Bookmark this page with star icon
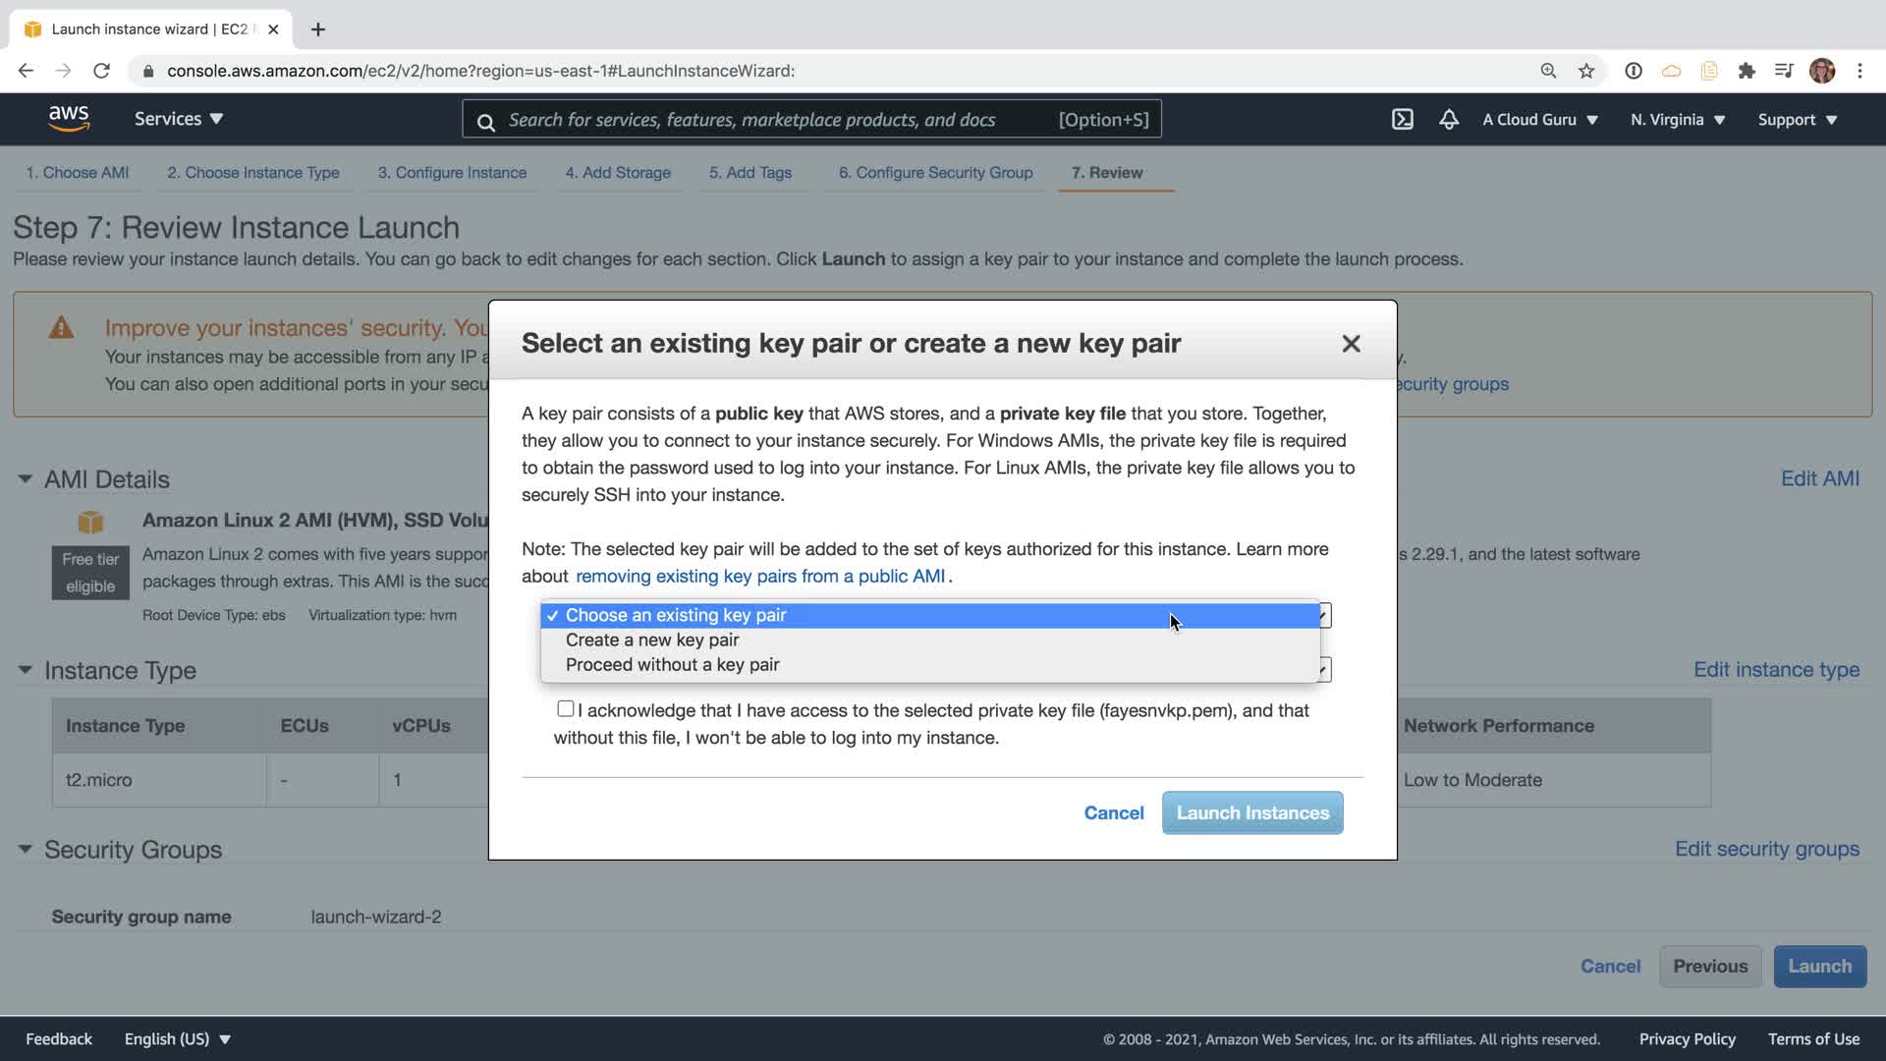Viewport: 1886px width, 1061px height. tap(1586, 71)
